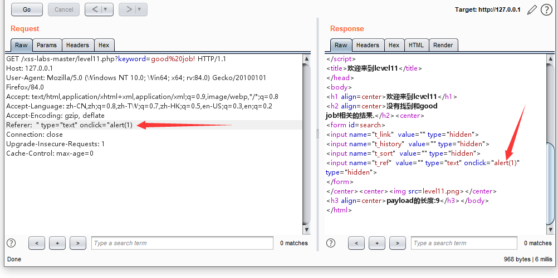
Task: Switch to the Request Headers tab
Action: point(77,45)
